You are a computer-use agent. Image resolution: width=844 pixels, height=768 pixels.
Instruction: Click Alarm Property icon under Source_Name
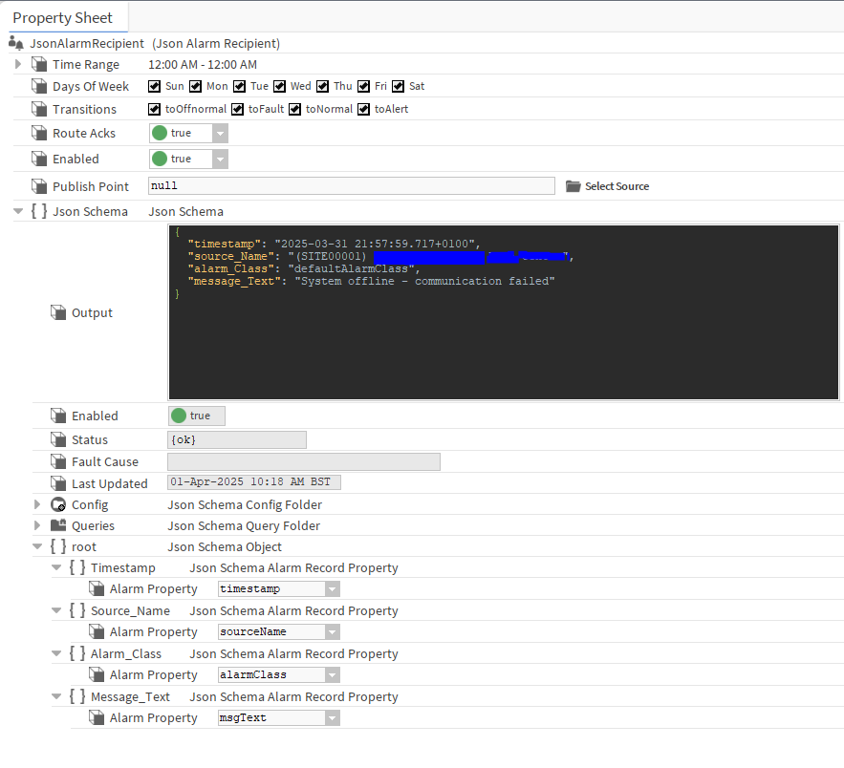coord(97,631)
